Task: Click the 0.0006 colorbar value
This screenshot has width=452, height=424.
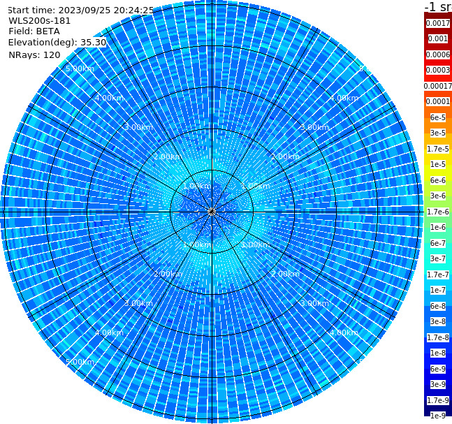Action: pyautogui.click(x=438, y=54)
